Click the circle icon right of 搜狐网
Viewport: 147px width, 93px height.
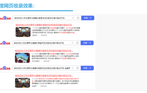39,35
